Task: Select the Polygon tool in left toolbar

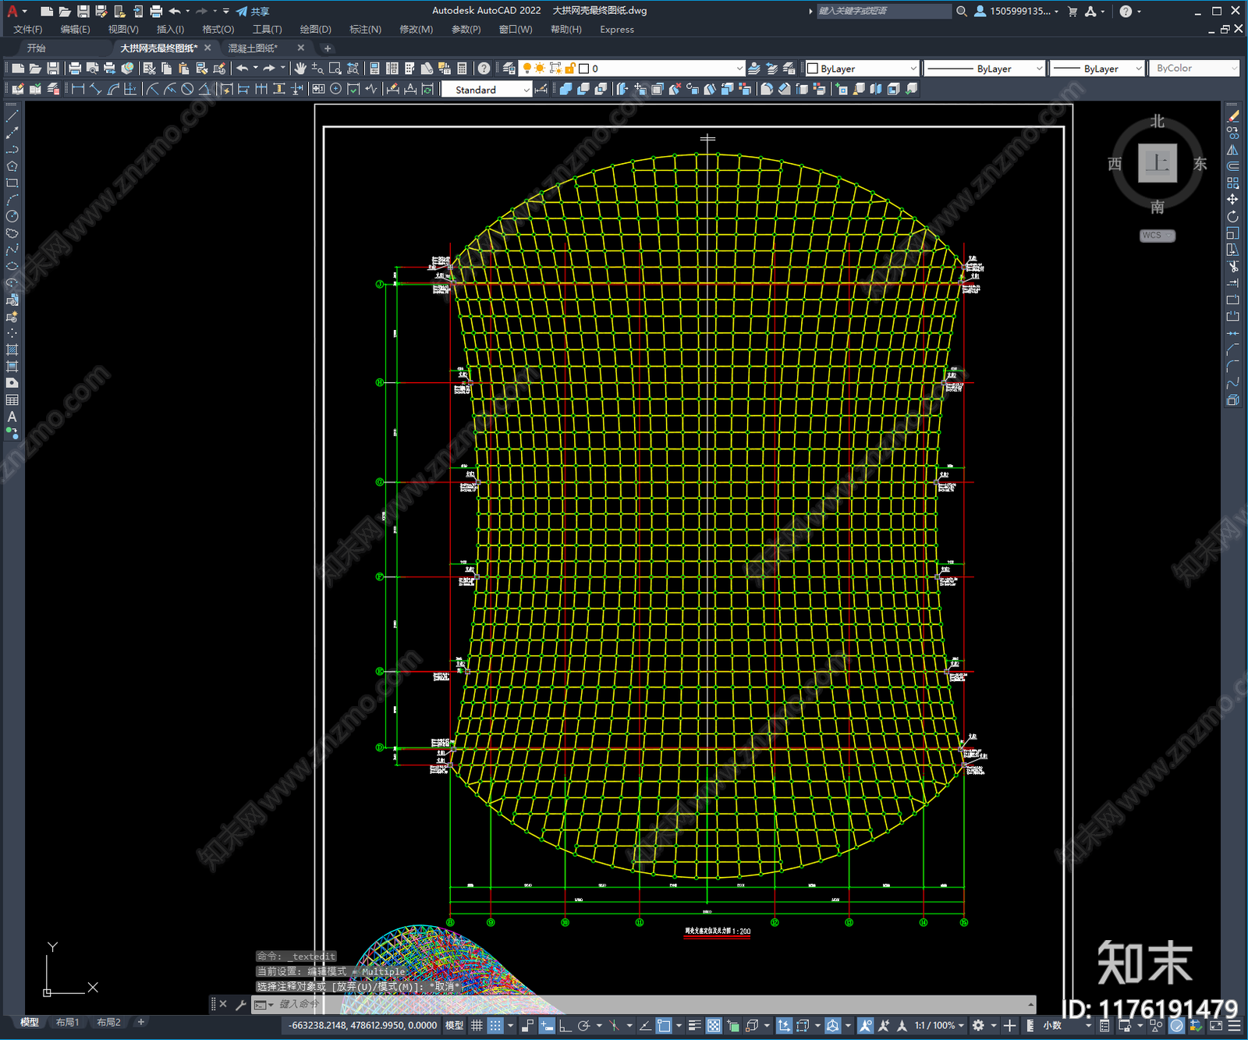Action: [12, 166]
